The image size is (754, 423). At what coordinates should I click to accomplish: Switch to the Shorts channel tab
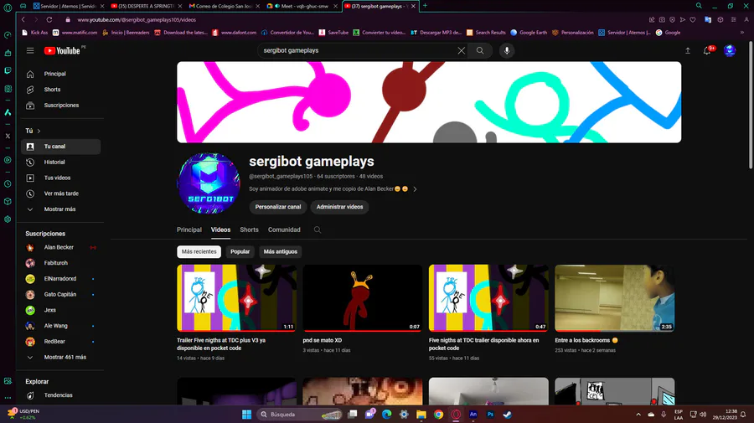coord(249,230)
